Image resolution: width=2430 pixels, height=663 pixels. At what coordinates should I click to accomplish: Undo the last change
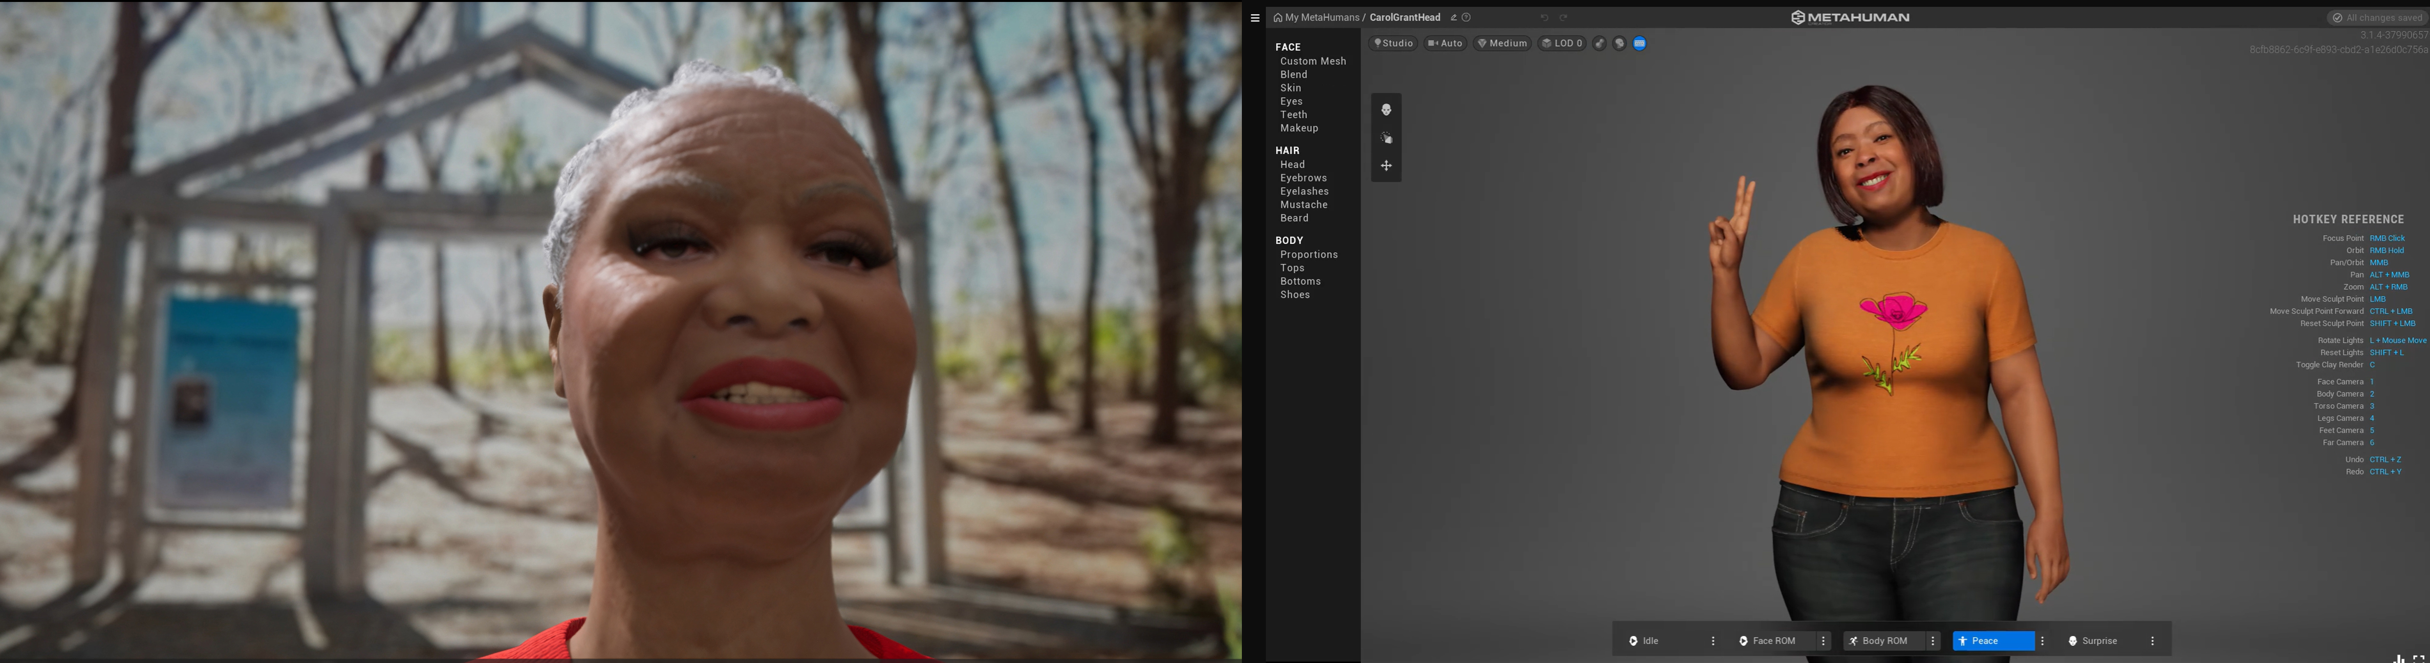[x=1544, y=18]
